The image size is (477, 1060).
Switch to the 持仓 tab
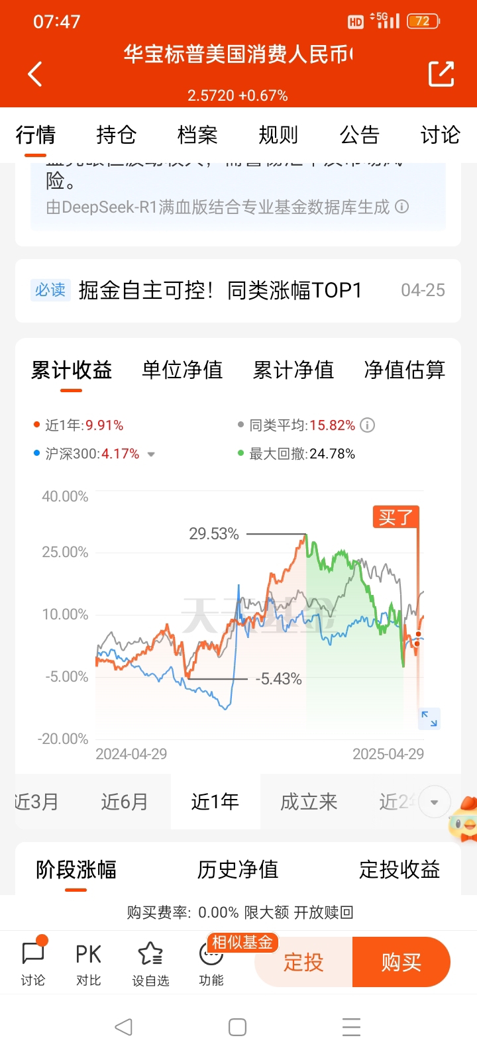[117, 135]
